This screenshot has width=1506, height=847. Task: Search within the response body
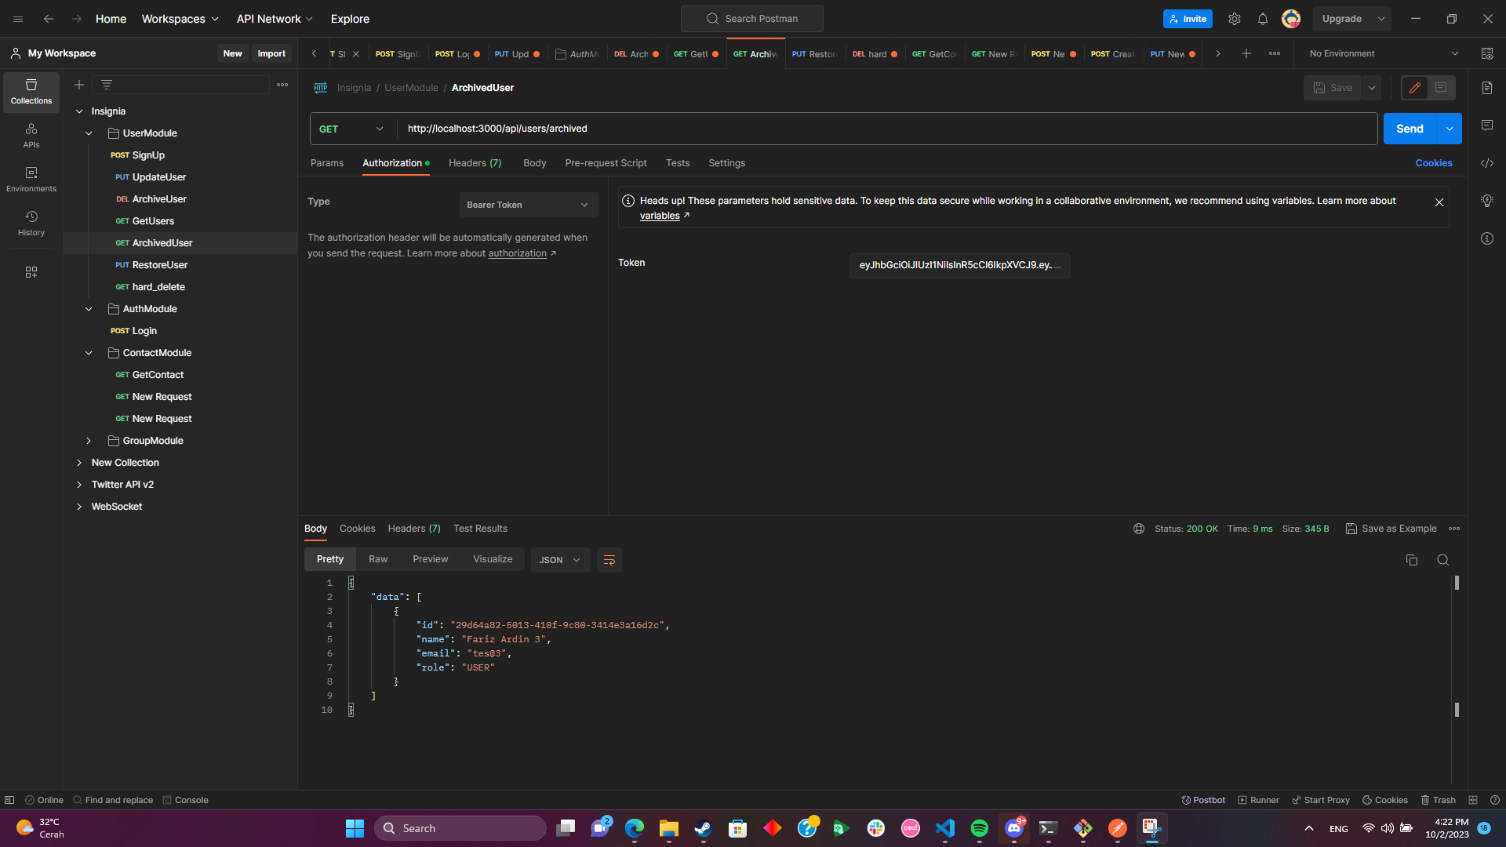pyautogui.click(x=1443, y=560)
